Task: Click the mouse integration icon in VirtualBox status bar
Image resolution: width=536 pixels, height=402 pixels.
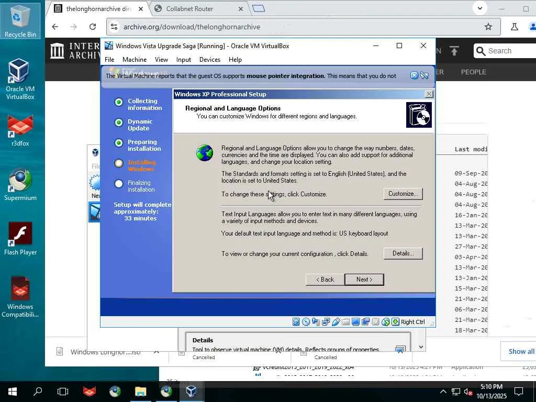Action: click(x=385, y=322)
